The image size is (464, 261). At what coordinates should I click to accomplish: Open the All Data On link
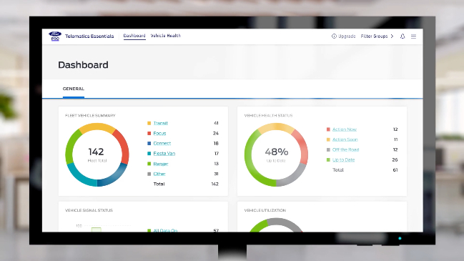(165, 230)
